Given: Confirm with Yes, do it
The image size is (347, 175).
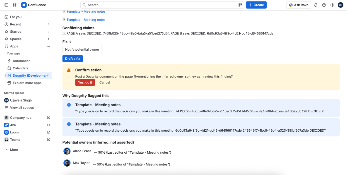Looking at the screenshot, I should click(85, 82).
